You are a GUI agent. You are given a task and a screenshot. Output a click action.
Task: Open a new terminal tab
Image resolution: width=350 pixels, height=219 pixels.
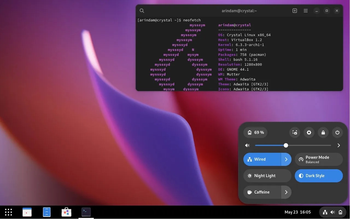pos(294,11)
